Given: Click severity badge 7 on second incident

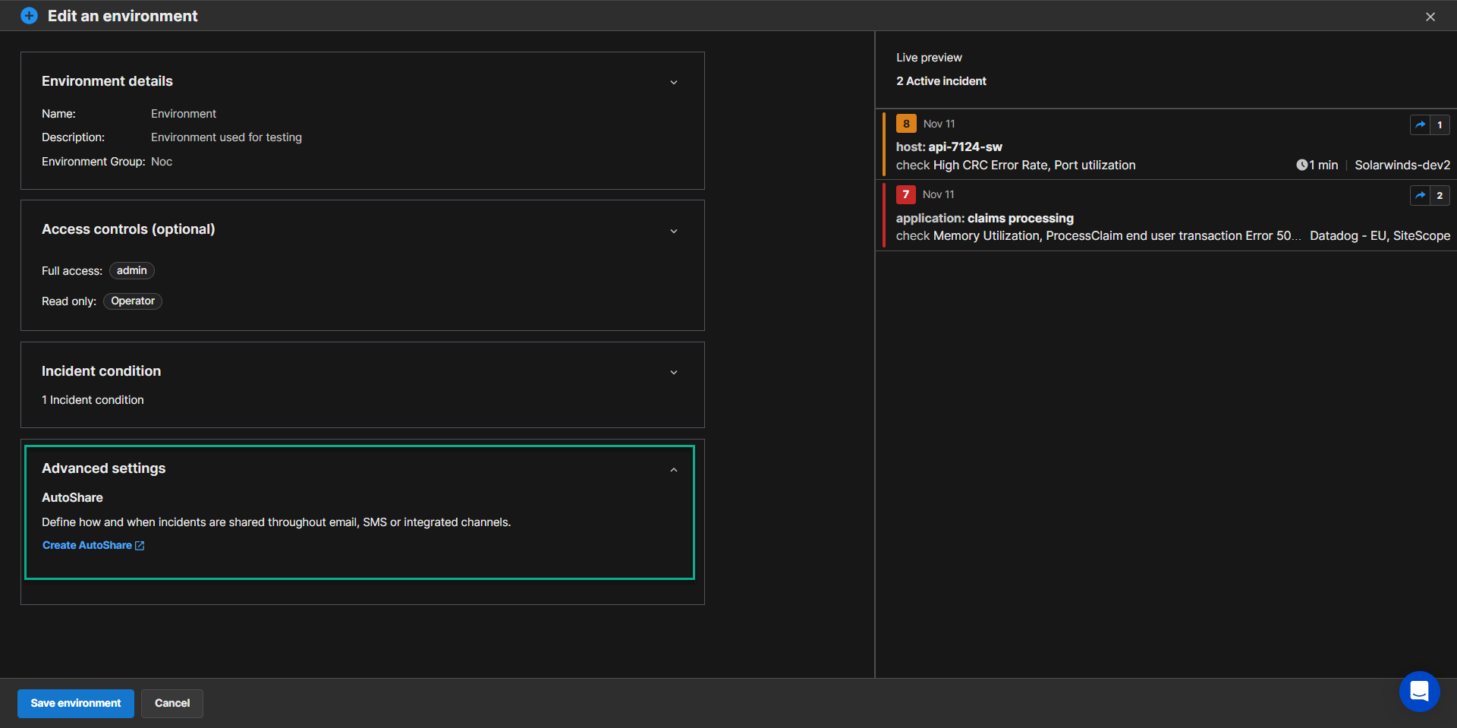Looking at the screenshot, I should coord(905,195).
